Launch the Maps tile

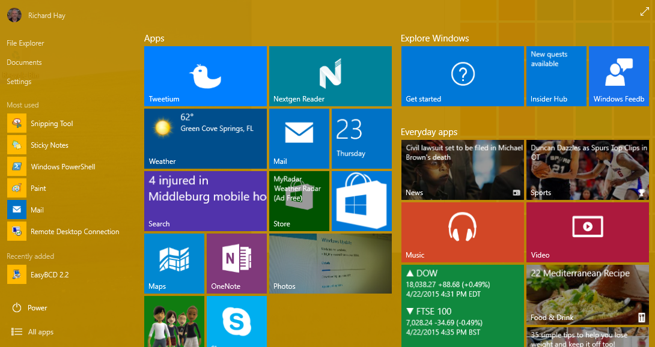pos(174,263)
